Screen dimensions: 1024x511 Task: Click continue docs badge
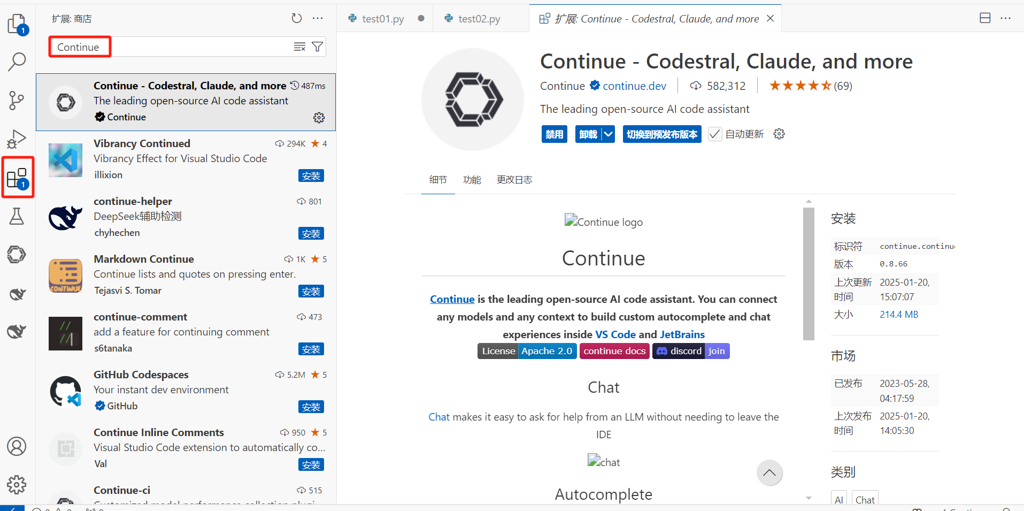(614, 351)
